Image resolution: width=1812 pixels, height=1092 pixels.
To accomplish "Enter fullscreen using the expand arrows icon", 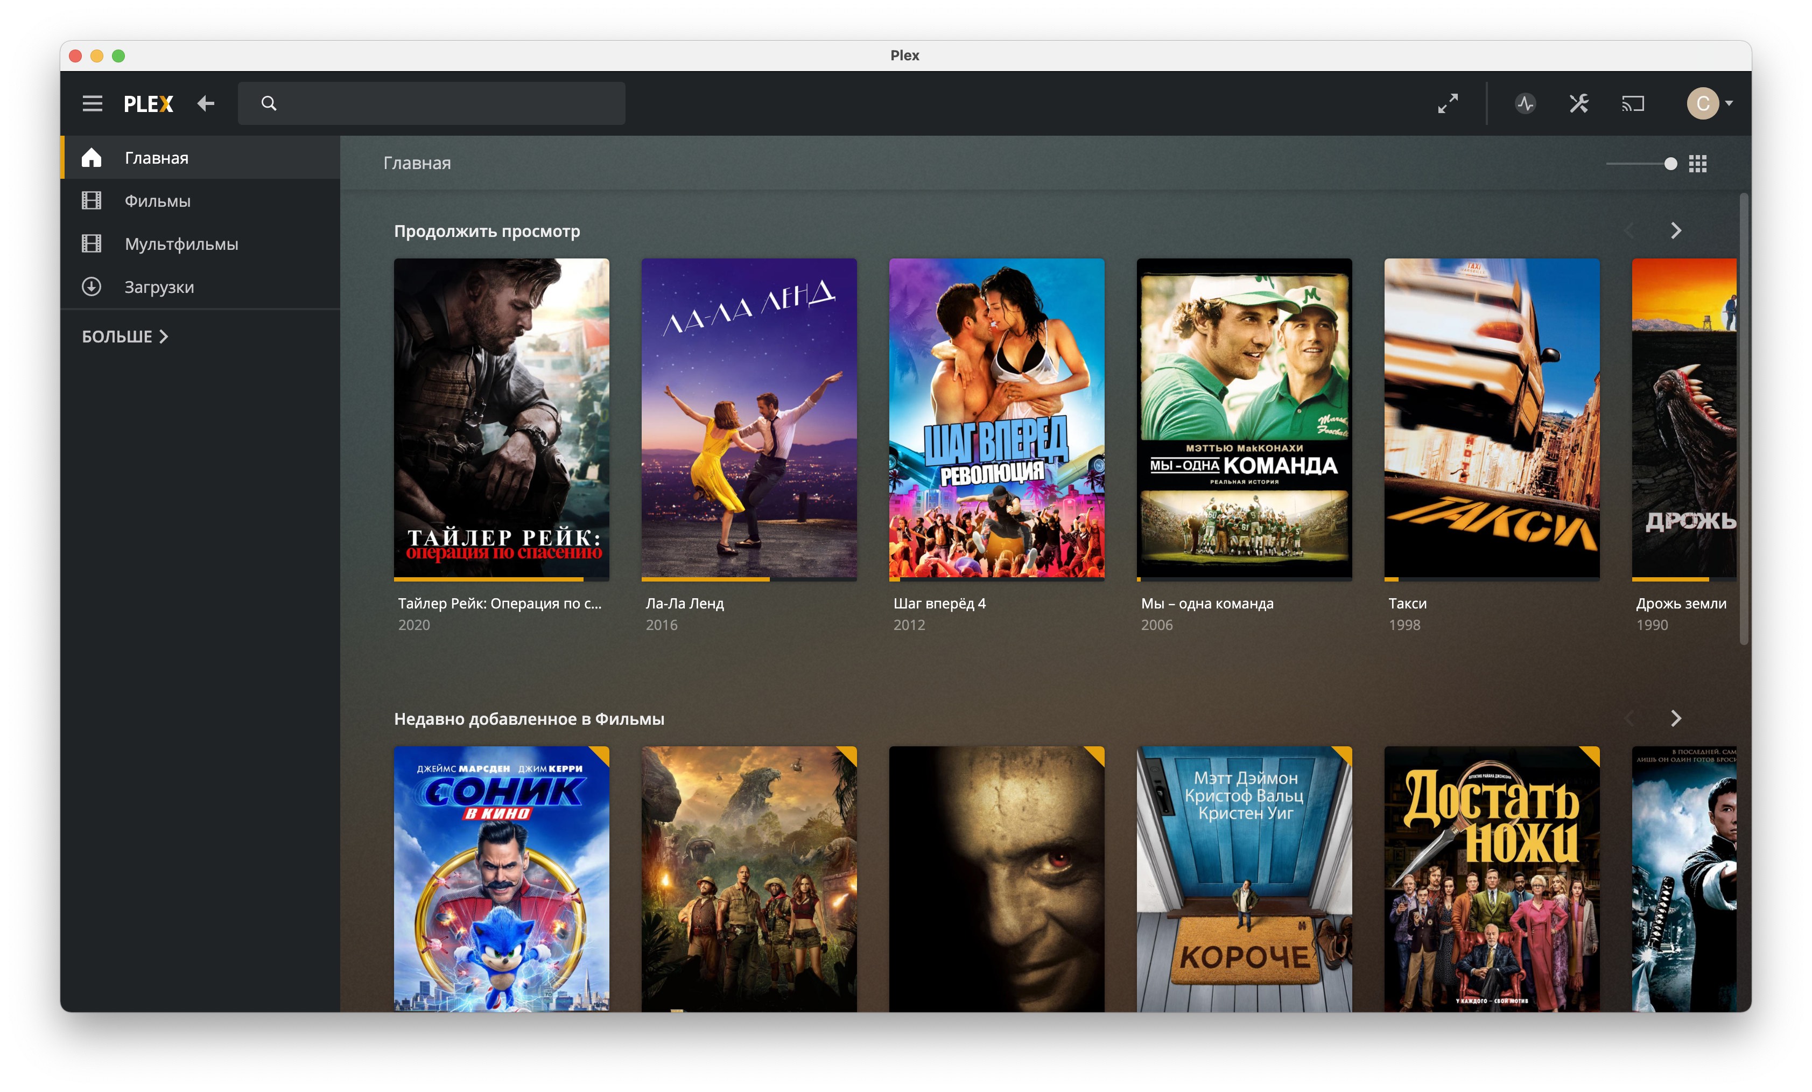I will tap(1447, 104).
